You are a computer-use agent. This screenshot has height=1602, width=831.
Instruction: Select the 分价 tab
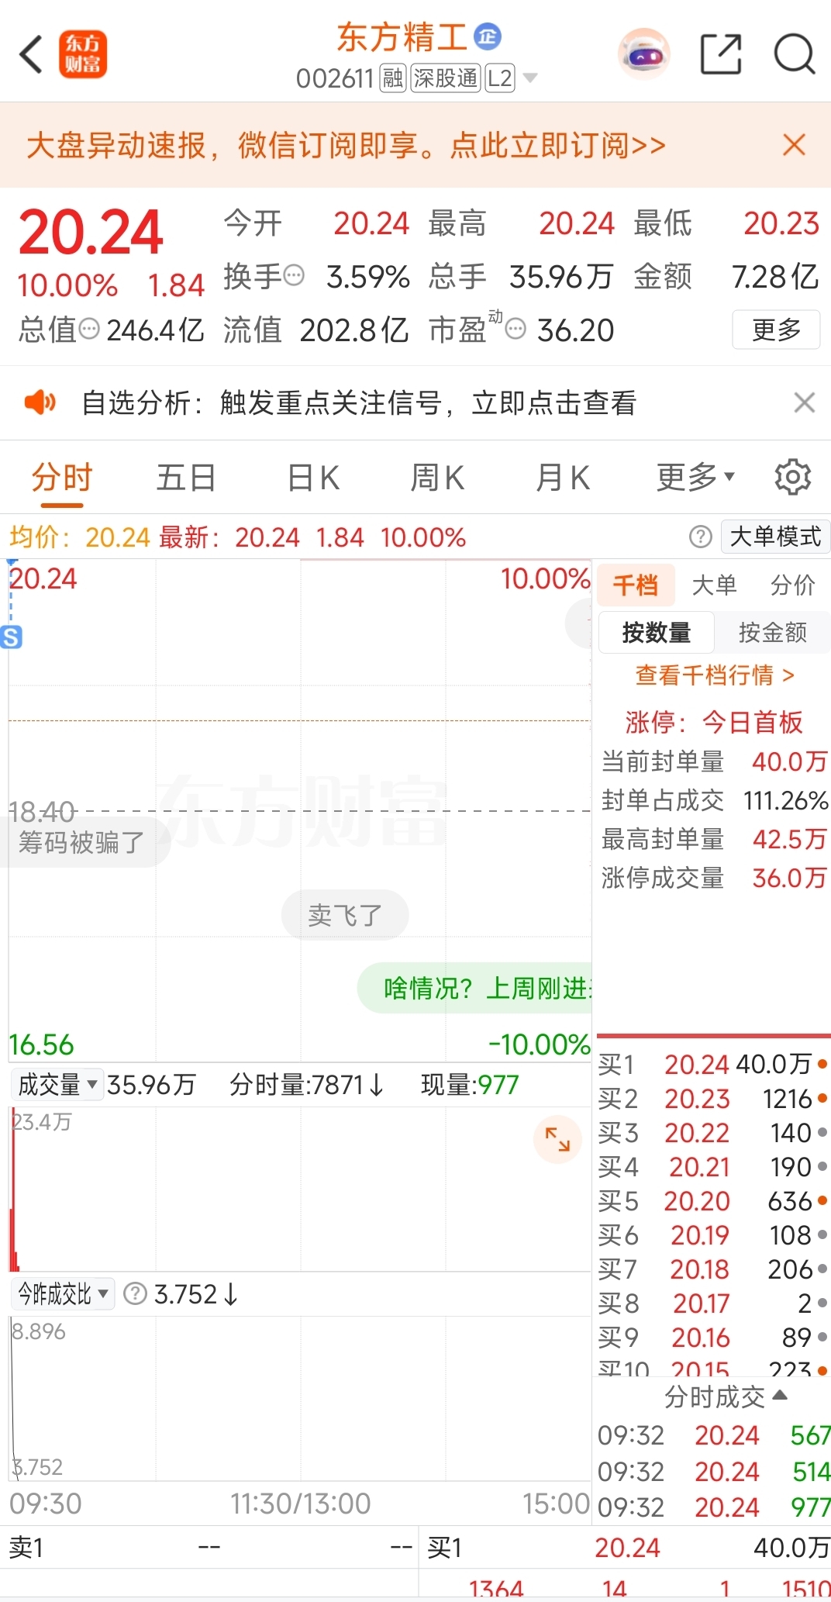(x=792, y=585)
